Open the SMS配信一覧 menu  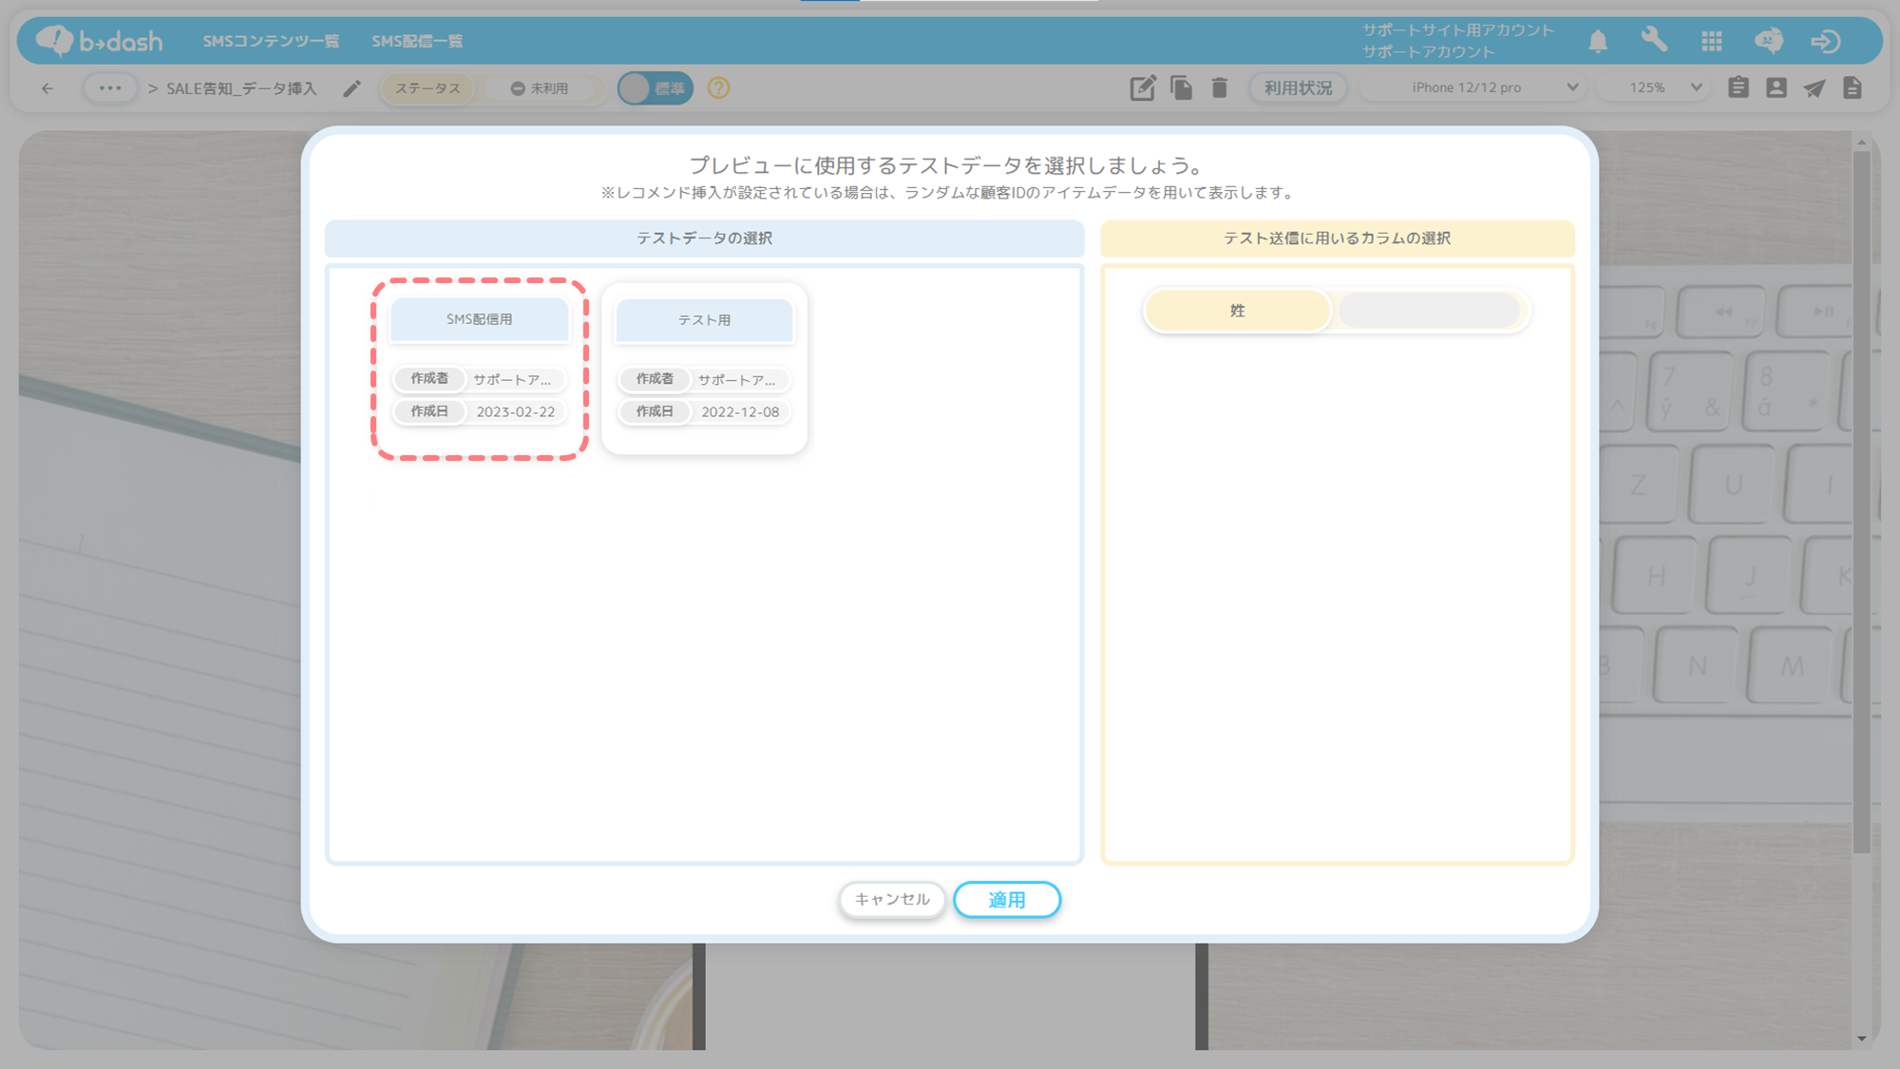pos(417,41)
